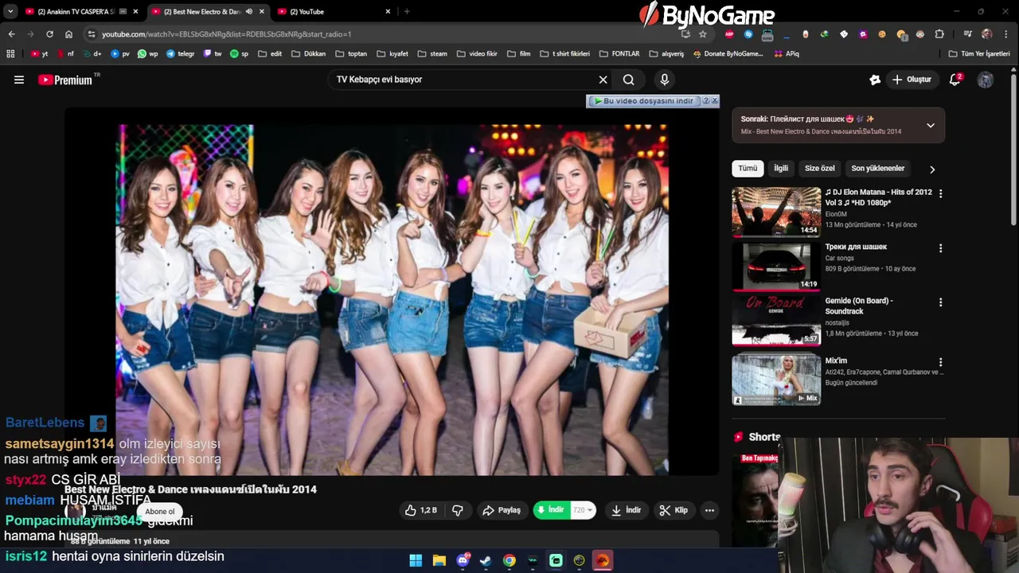
Task: Open account avatar menu on YouTube
Action: pyautogui.click(x=986, y=80)
